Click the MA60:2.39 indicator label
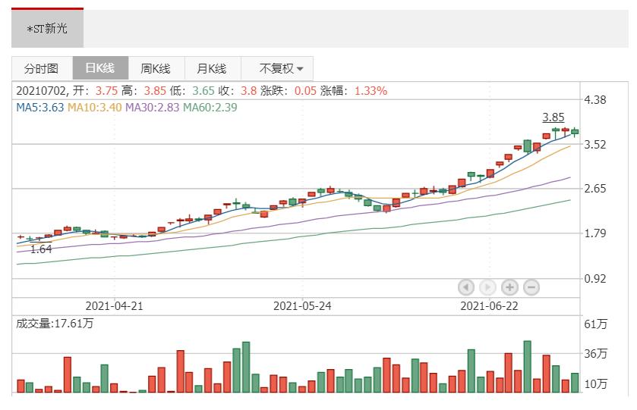Screen dimensions: 637x410 (210, 108)
